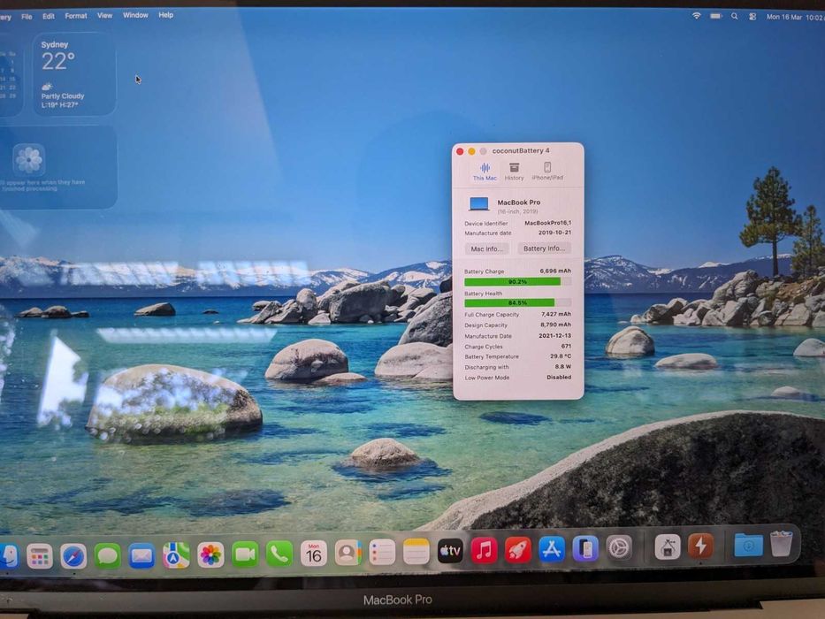Click the red rocket app icon
The width and height of the screenshot is (825, 619).
(518, 550)
